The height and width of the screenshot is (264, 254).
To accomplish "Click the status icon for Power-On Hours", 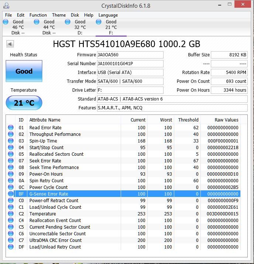I will pyautogui.click(x=11, y=174).
